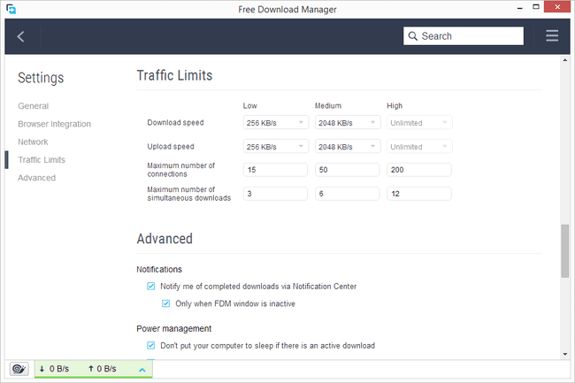Click Maximum number of simultaneous downloads label
Image resolution: width=575 pixels, height=383 pixels.
pos(188,194)
